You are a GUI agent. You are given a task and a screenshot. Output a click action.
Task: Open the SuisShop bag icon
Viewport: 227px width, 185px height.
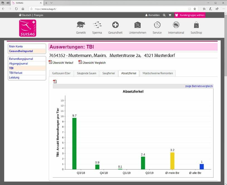pyautogui.click(x=196, y=25)
